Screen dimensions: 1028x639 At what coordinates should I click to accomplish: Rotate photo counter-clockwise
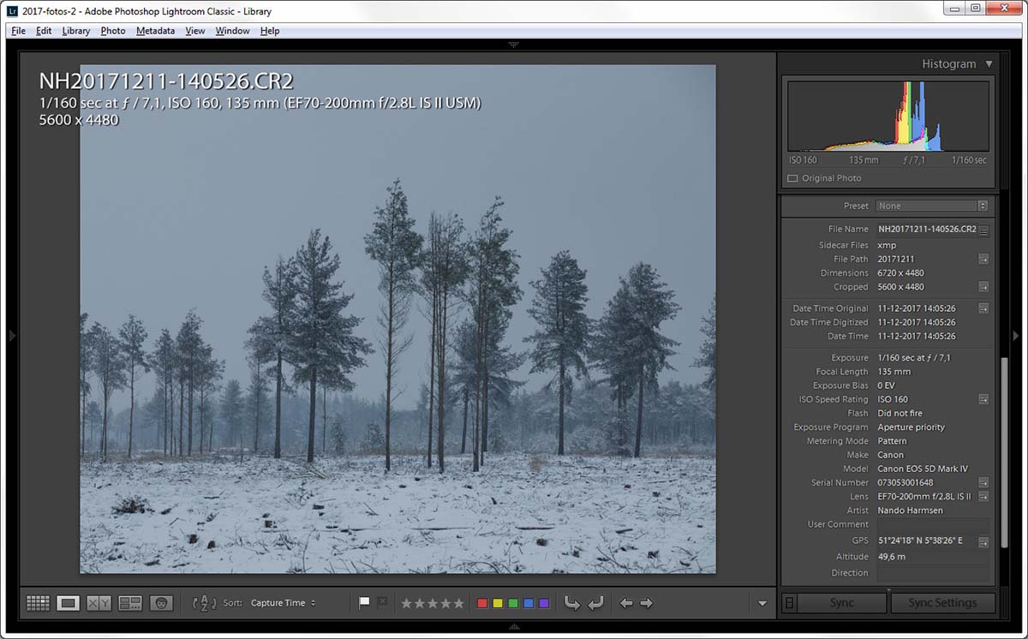pos(571,603)
